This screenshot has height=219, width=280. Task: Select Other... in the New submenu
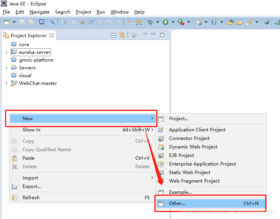point(211,203)
